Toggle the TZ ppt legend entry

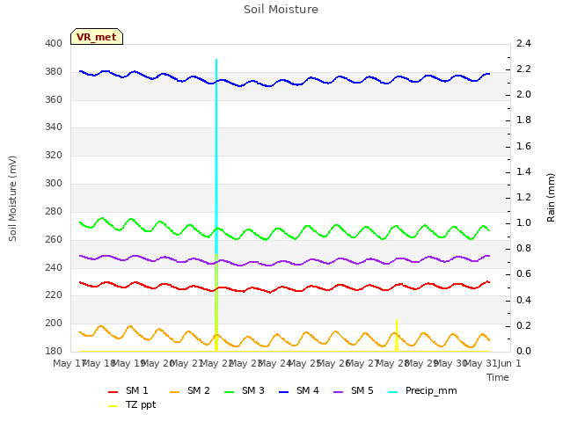[132, 405]
